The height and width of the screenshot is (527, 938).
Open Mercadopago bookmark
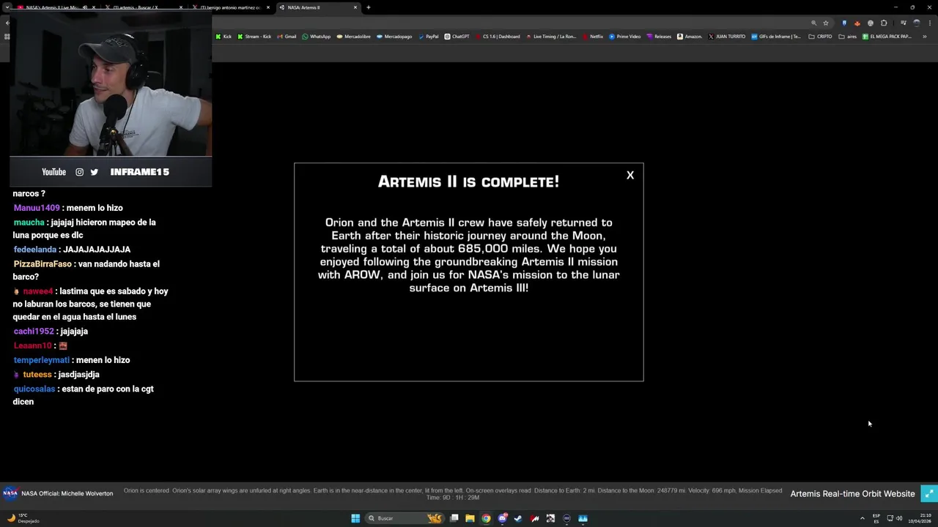click(394, 37)
